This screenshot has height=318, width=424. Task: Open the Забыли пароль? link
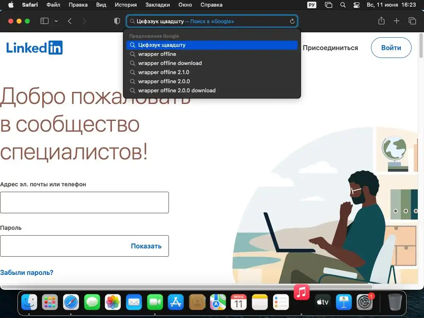[26, 272]
